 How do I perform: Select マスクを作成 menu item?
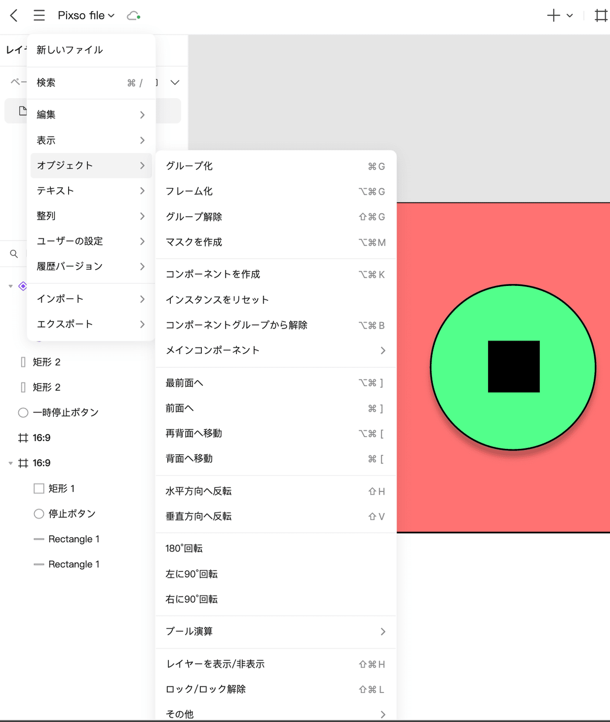click(276, 242)
